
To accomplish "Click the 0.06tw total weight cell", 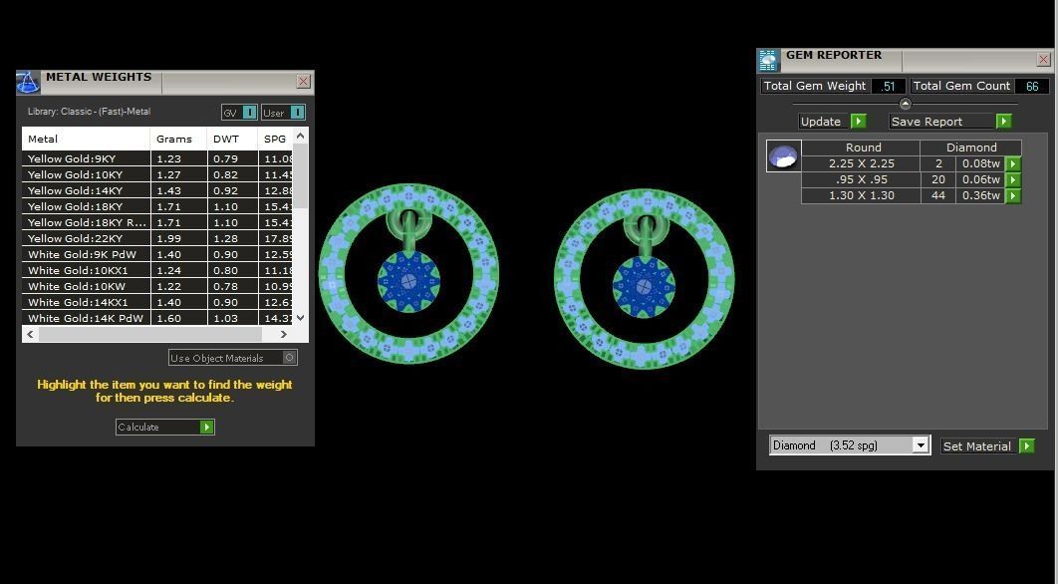I will [x=980, y=179].
